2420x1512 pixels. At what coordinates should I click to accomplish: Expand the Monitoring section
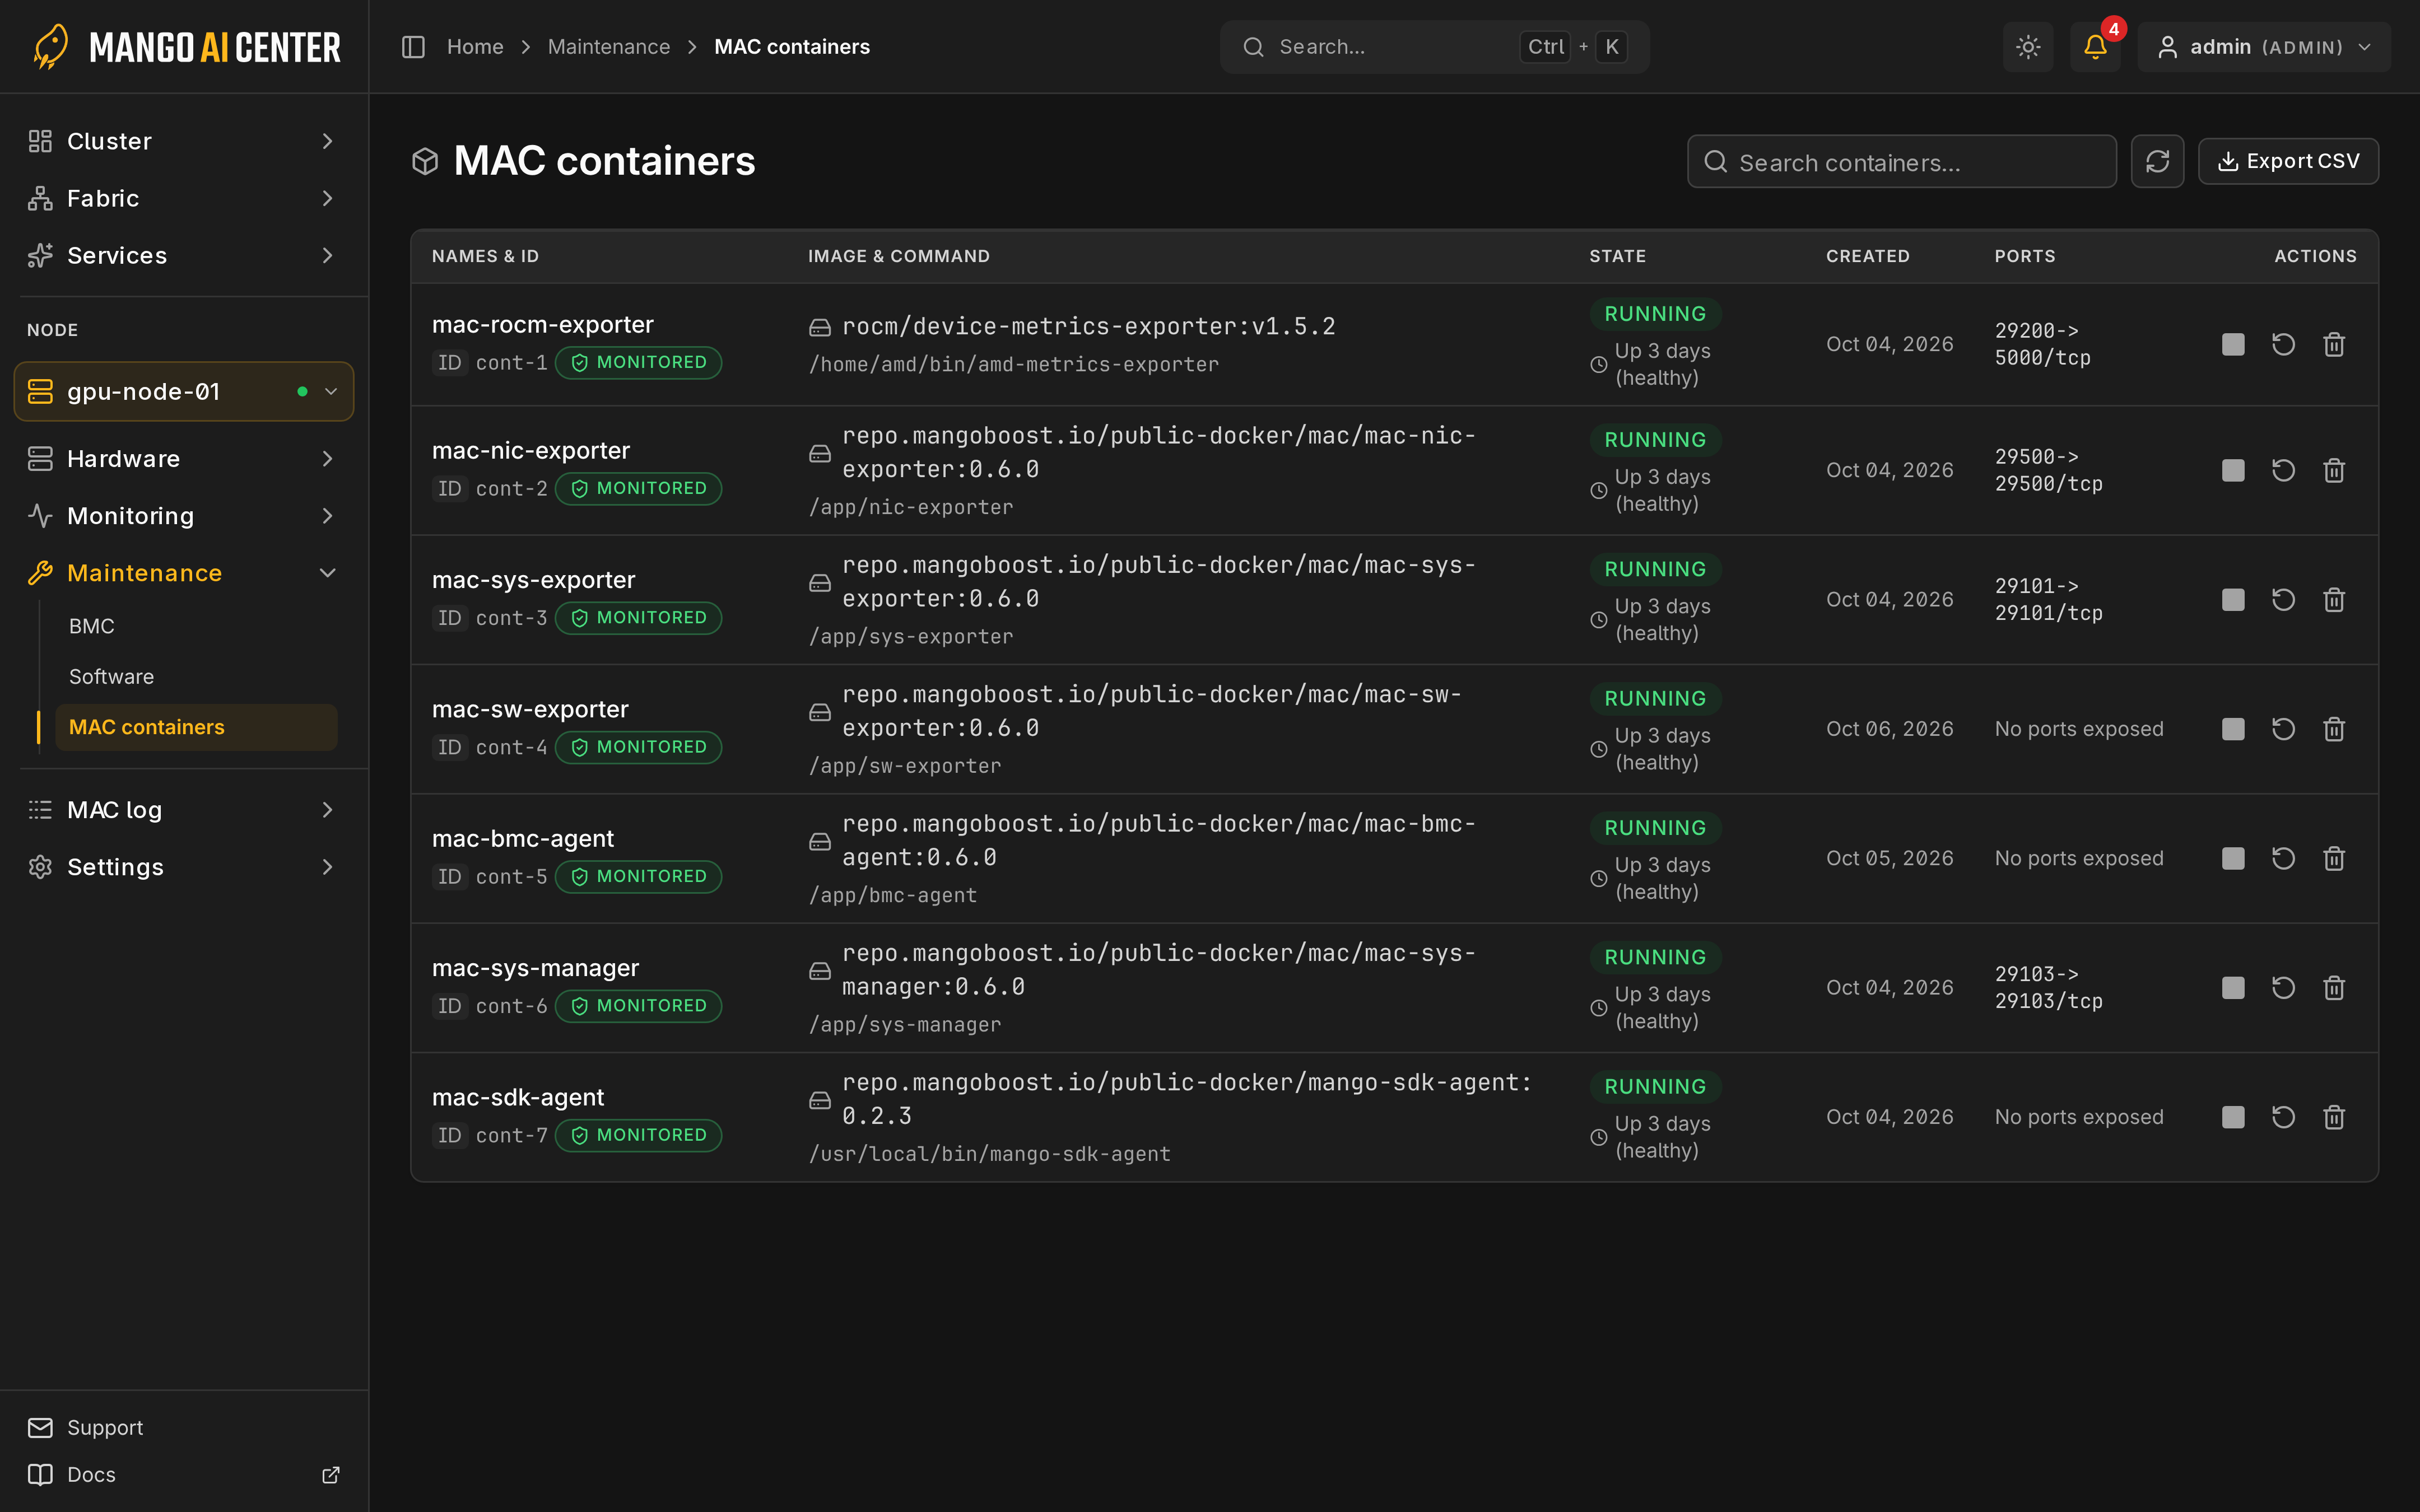(x=184, y=516)
